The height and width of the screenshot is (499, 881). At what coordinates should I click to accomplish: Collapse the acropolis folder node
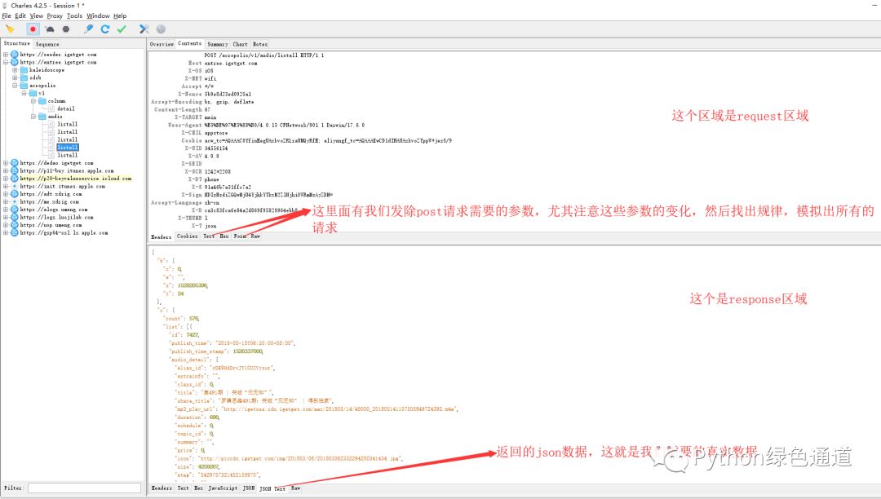click(x=15, y=86)
